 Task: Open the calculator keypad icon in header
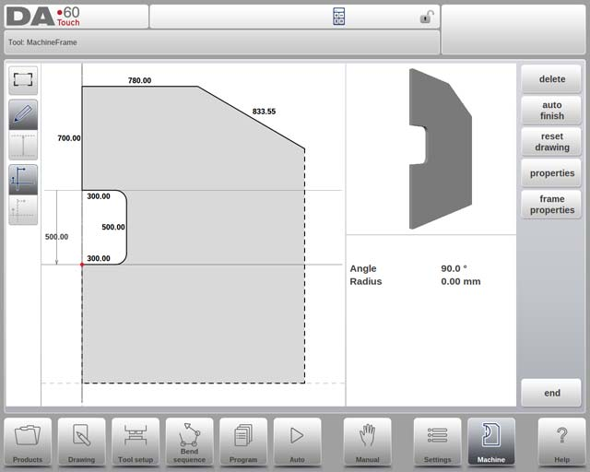tap(338, 17)
